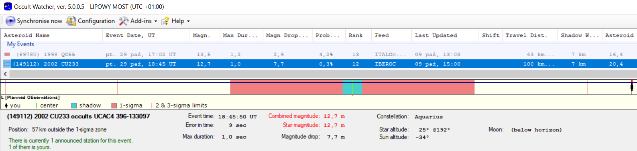Click the Moon (below horizon) value
This screenshot has height=151, width=637.
click(x=536, y=130)
